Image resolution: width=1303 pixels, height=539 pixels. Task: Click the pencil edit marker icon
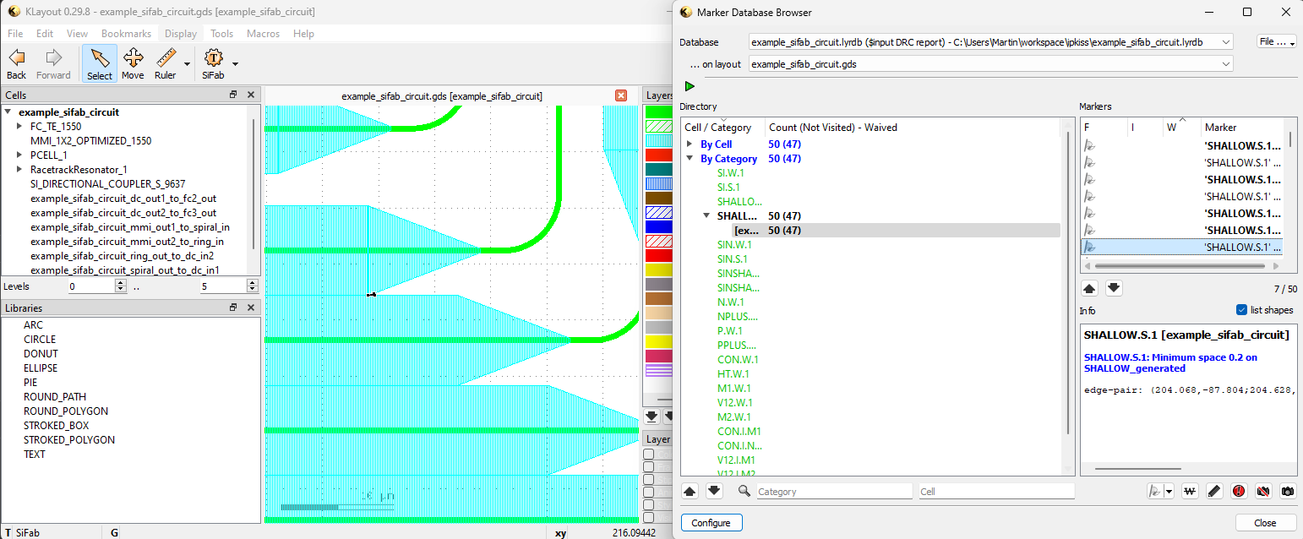pos(1214,491)
